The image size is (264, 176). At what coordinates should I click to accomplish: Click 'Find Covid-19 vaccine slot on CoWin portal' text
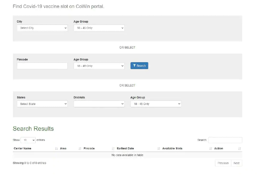[58, 6]
